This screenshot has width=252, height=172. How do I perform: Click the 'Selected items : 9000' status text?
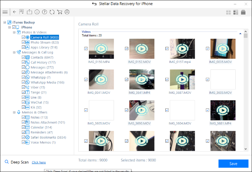click(138, 160)
